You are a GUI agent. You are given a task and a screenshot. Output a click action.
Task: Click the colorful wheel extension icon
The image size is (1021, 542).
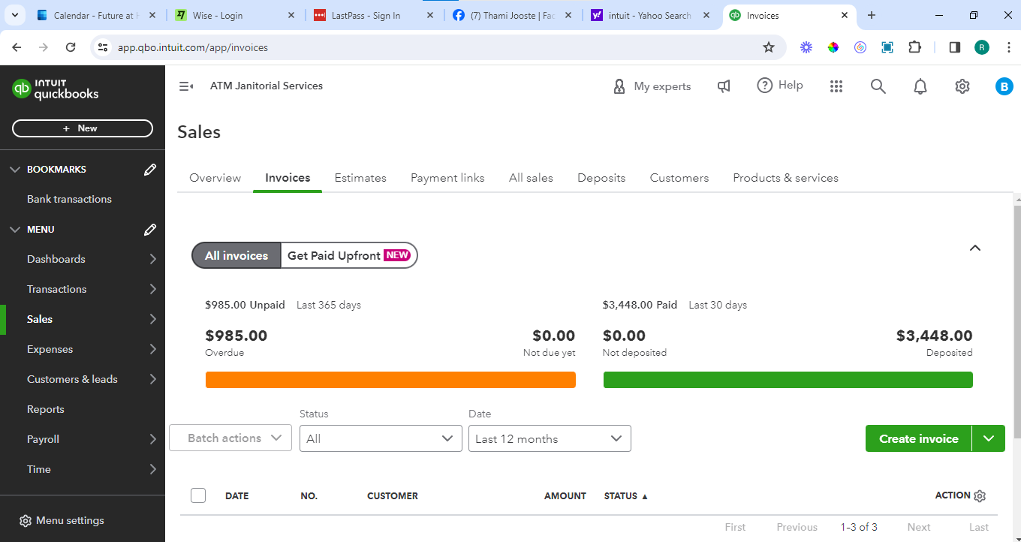tap(833, 47)
